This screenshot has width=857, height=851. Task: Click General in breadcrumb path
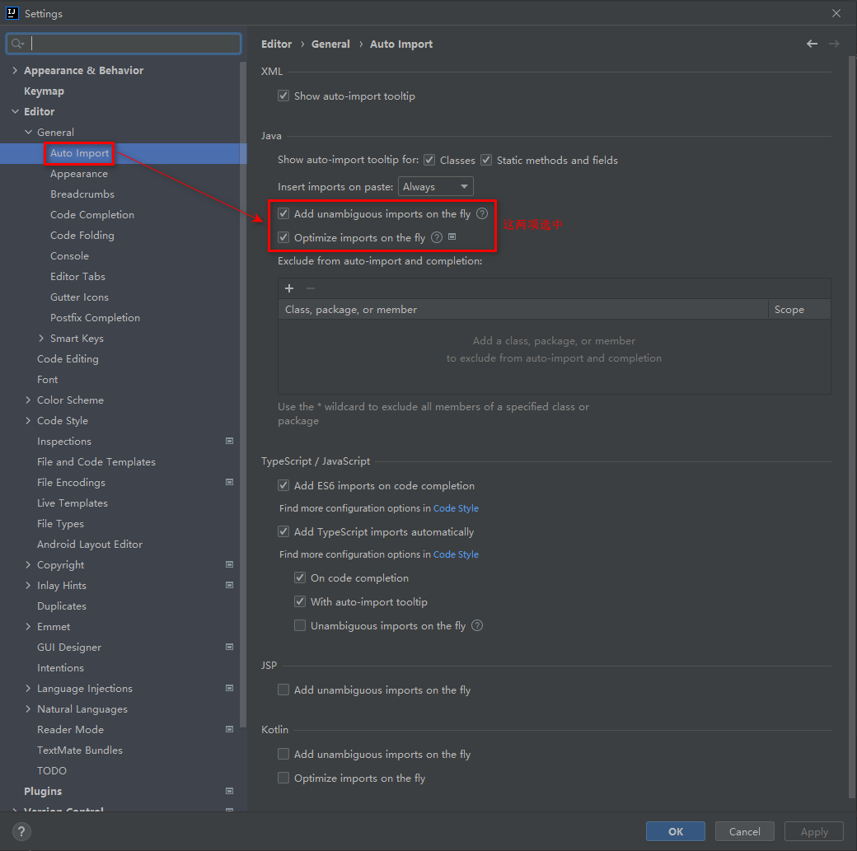pyautogui.click(x=330, y=44)
